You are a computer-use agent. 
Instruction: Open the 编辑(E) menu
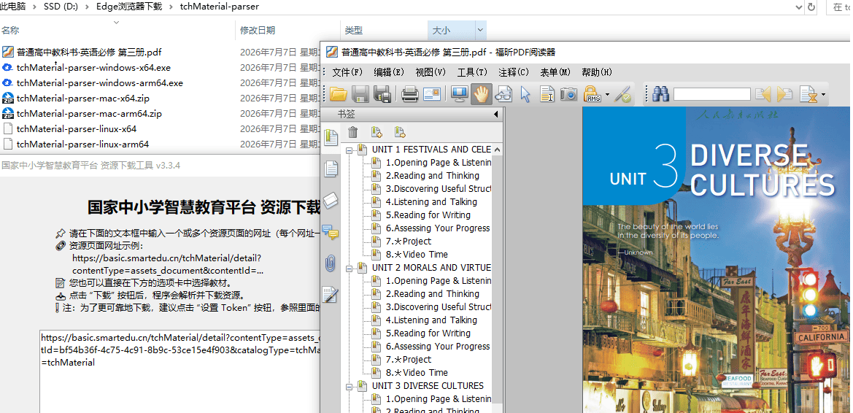pos(389,72)
